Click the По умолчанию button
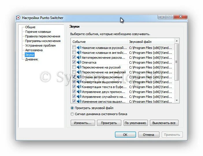This screenshot has height=156, width=203. 135,123
